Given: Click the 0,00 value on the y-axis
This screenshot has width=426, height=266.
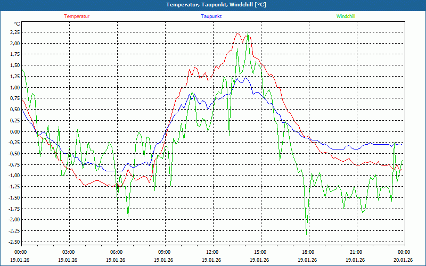Looking at the screenshot, I should point(13,131).
